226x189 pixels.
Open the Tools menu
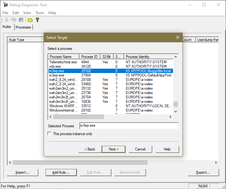[x=40, y=13]
